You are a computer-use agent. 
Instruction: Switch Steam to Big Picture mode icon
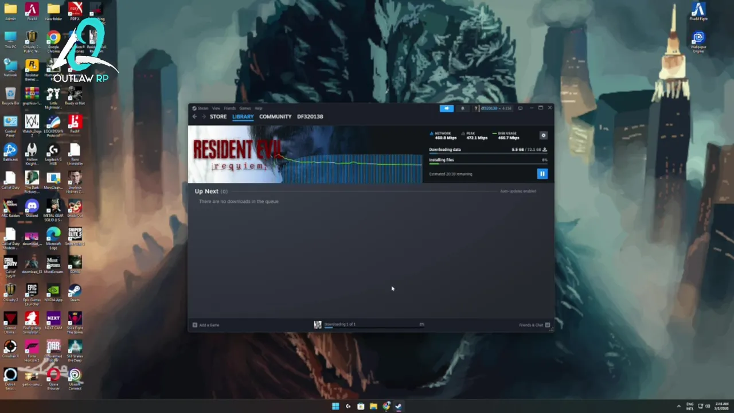[x=520, y=108]
